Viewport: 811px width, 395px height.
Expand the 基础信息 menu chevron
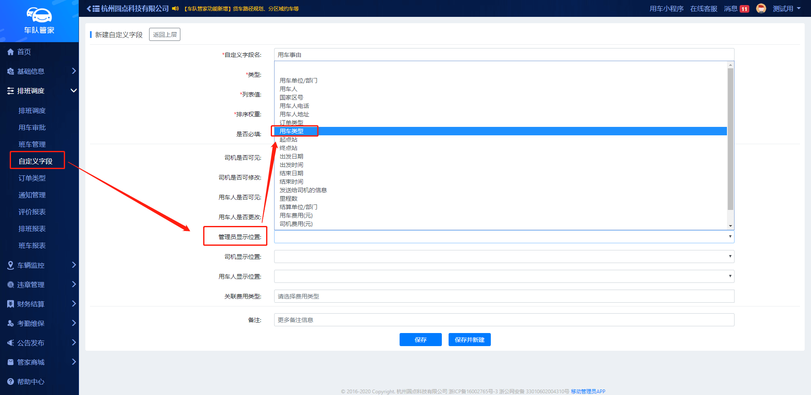point(74,71)
